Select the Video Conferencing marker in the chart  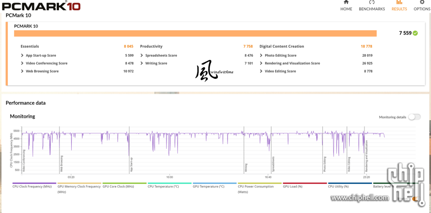pyautogui.click(x=24, y=161)
